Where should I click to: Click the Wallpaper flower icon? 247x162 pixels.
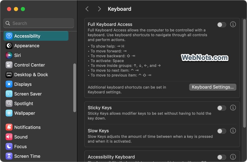(x=9, y=113)
